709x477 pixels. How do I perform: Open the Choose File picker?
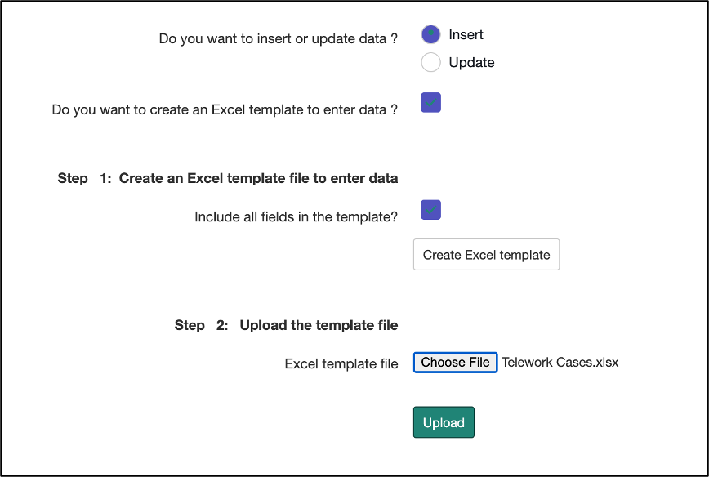455,363
